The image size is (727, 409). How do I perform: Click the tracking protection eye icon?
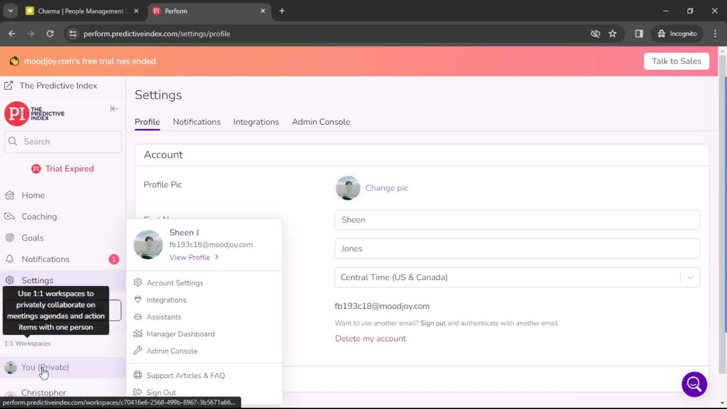595,34
